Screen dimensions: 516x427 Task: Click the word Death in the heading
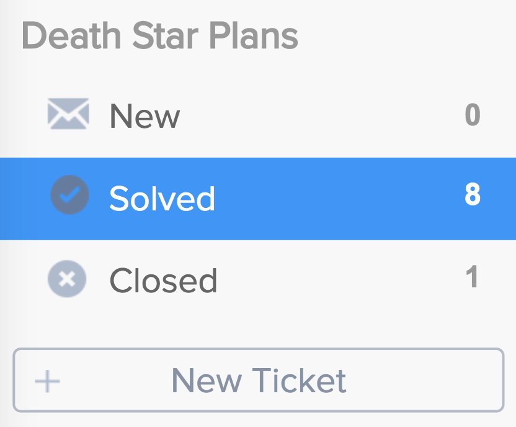[x=71, y=35]
